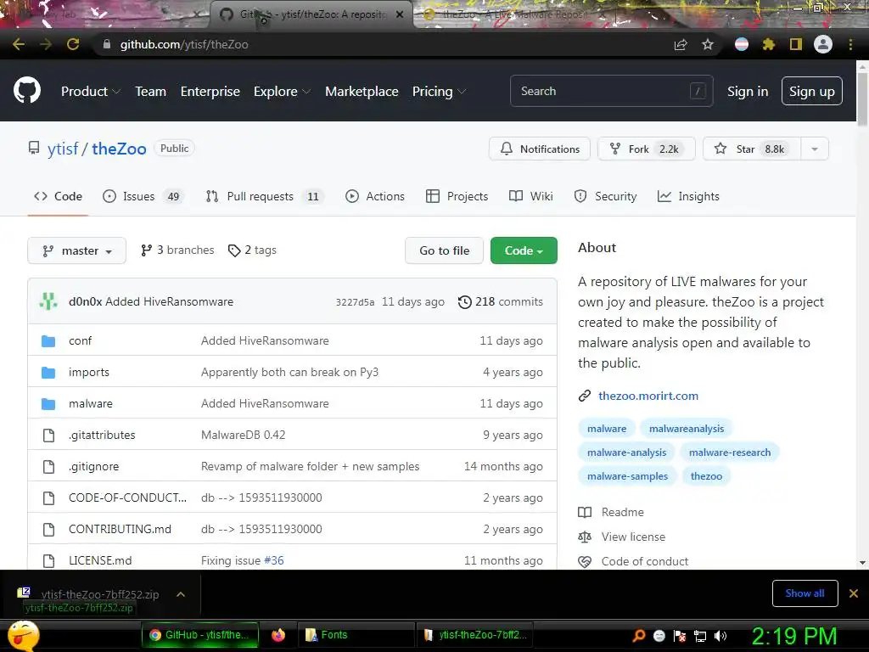Open the Wiki tab
The image size is (869, 652).
coord(531,196)
